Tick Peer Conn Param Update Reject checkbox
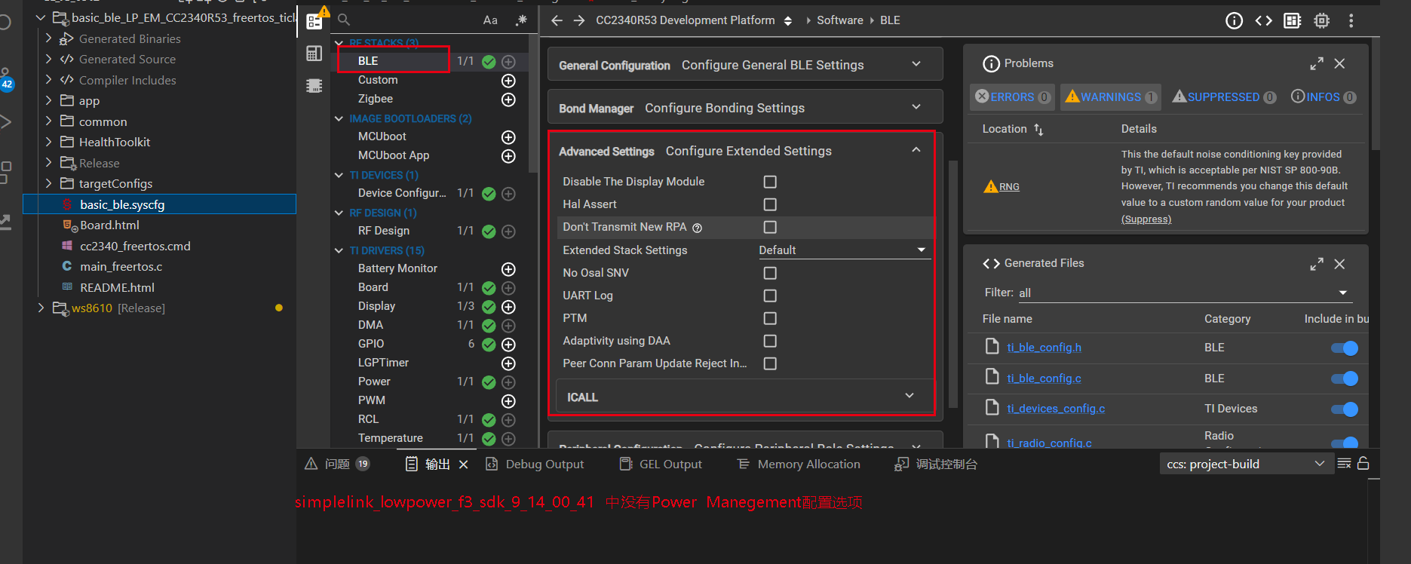 pos(770,363)
